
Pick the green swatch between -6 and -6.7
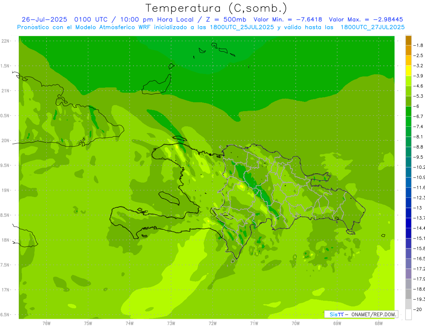[408, 111]
